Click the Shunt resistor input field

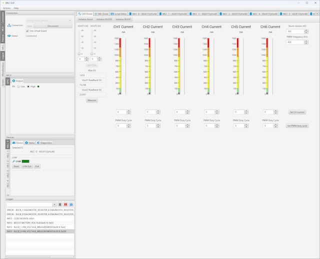click(x=294, y=31)
